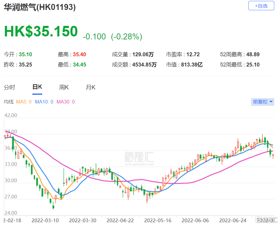Click the 市盈率 value 12.72
Image resolution: width=280 pixels, height=225 pixels.
pos(193,54)
